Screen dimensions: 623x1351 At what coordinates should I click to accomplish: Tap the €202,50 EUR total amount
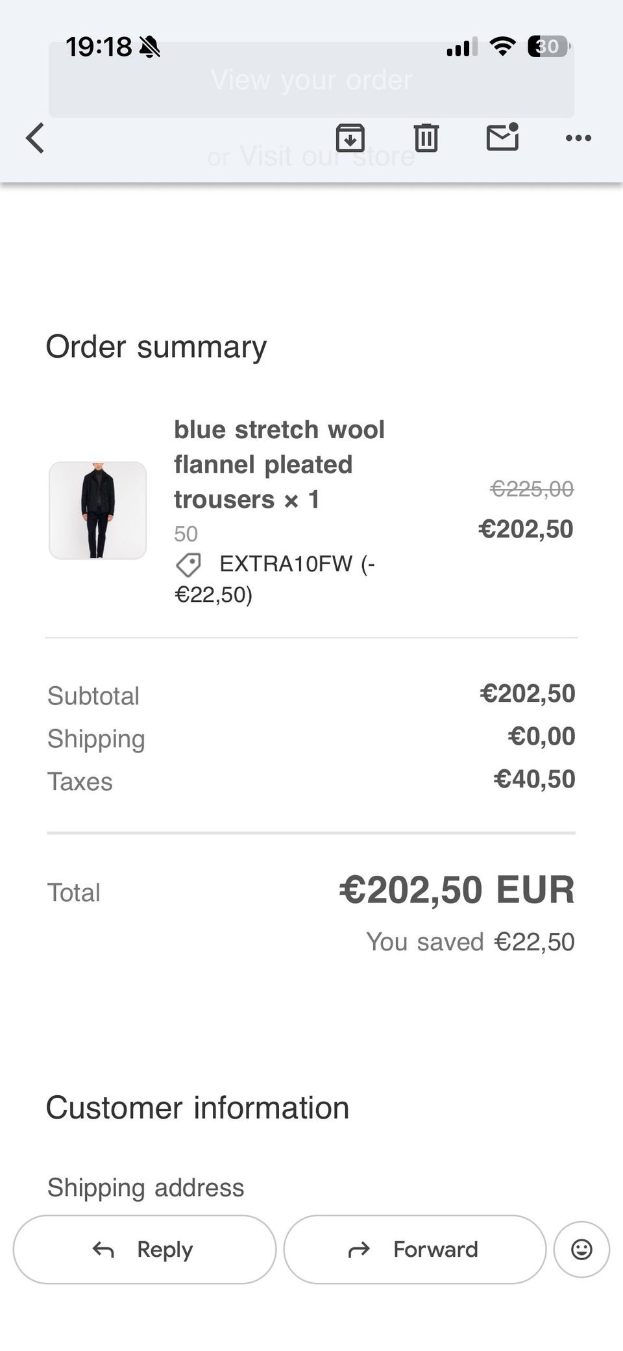pyautogui.click(x=456, y=889)
